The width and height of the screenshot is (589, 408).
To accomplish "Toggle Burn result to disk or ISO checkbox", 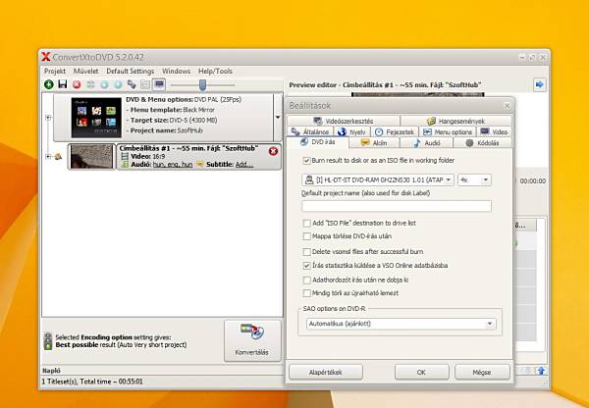I will point(306,161).
